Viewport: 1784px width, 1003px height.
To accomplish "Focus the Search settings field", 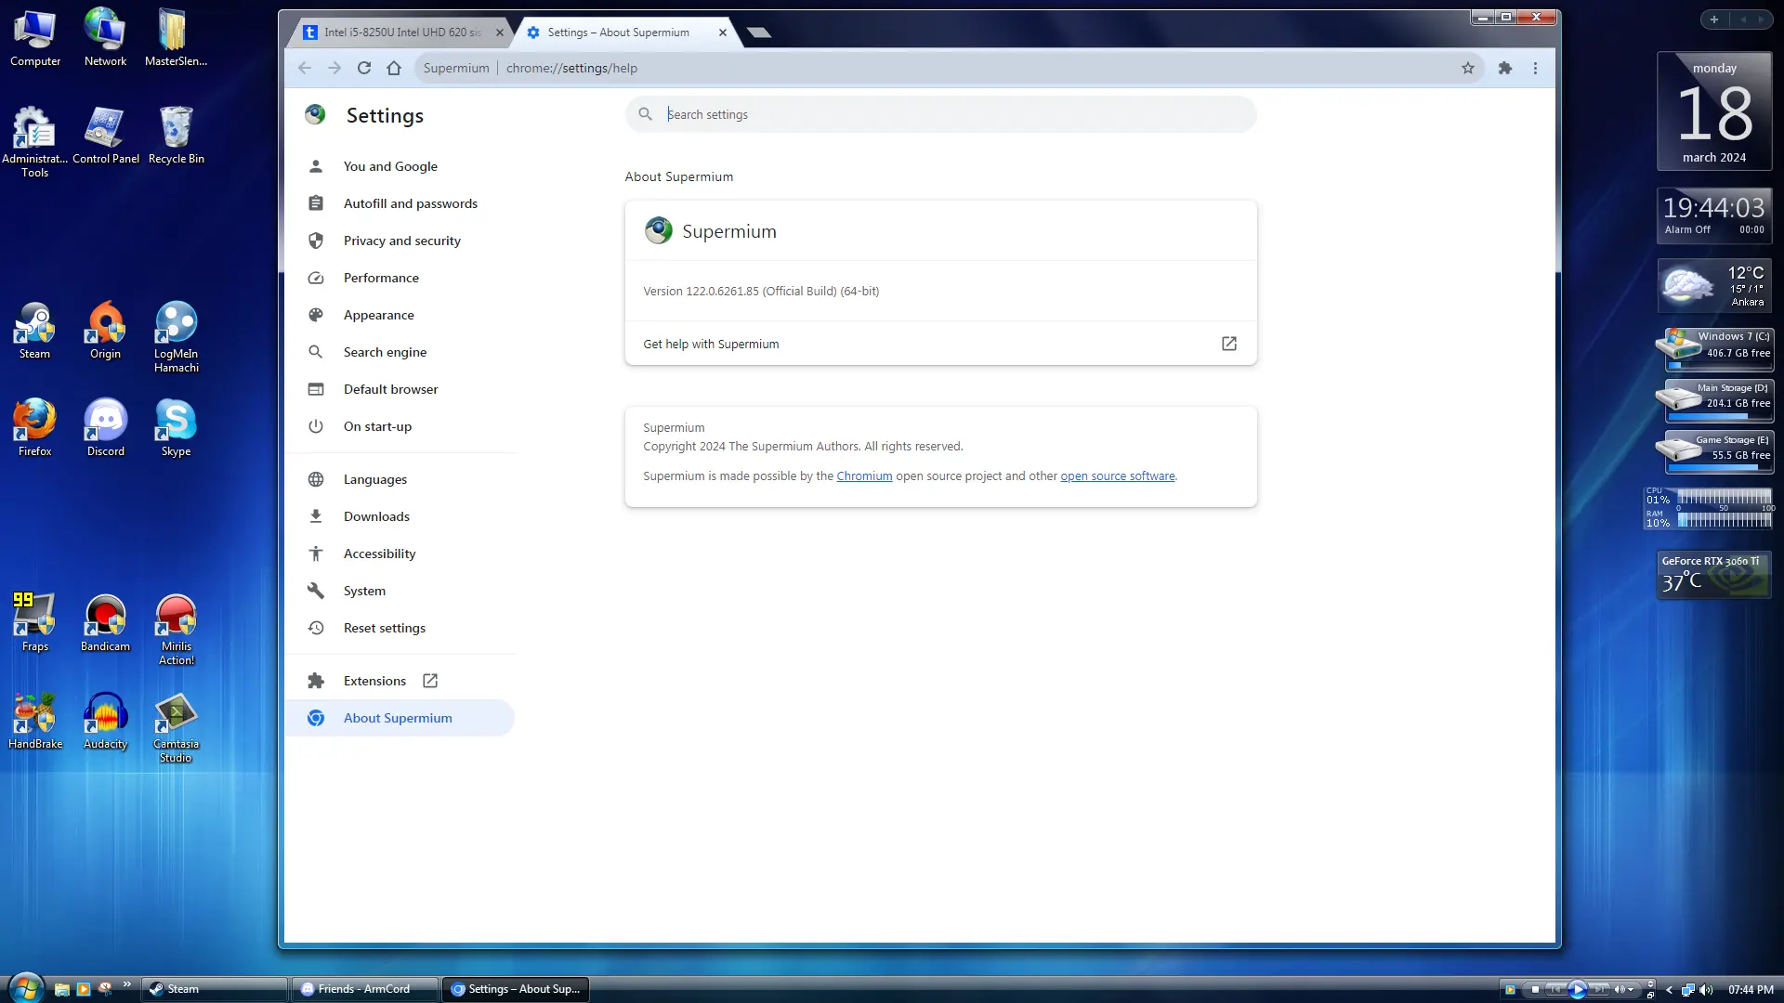I will (940, 114).
